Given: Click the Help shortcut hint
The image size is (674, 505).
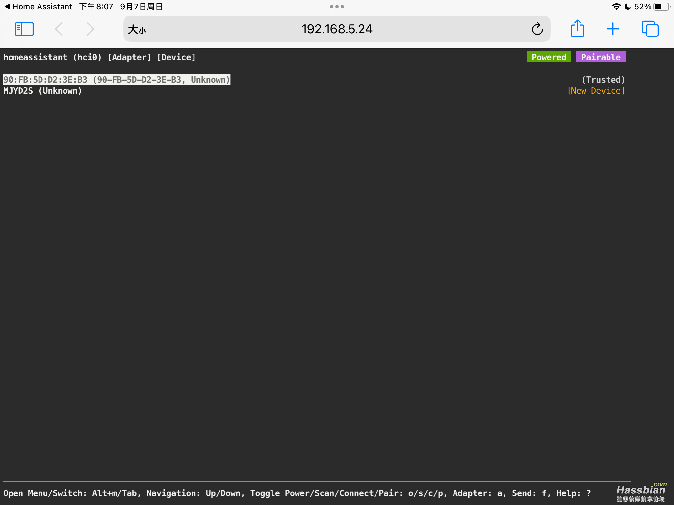Looking at the screenshot, I should click(566, 493).
